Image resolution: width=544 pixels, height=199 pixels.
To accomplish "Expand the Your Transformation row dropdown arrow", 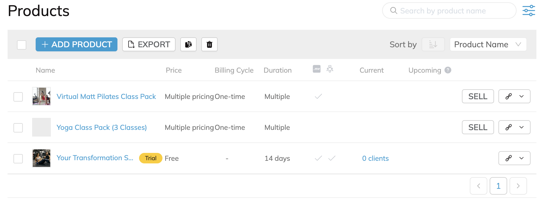I will click(522, 158).
